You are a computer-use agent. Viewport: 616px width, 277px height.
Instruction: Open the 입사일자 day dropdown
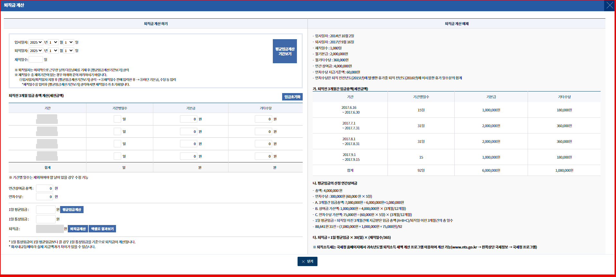[x=69, y=42]
